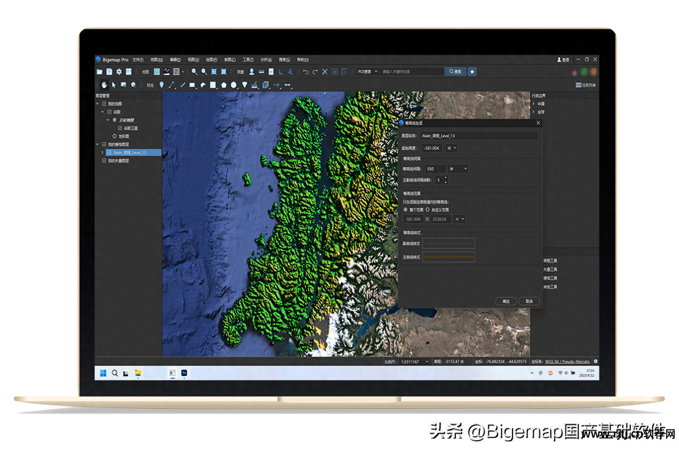
Task: Open the 等高线间隔 unit dropdown
Action: pos(458,169)
